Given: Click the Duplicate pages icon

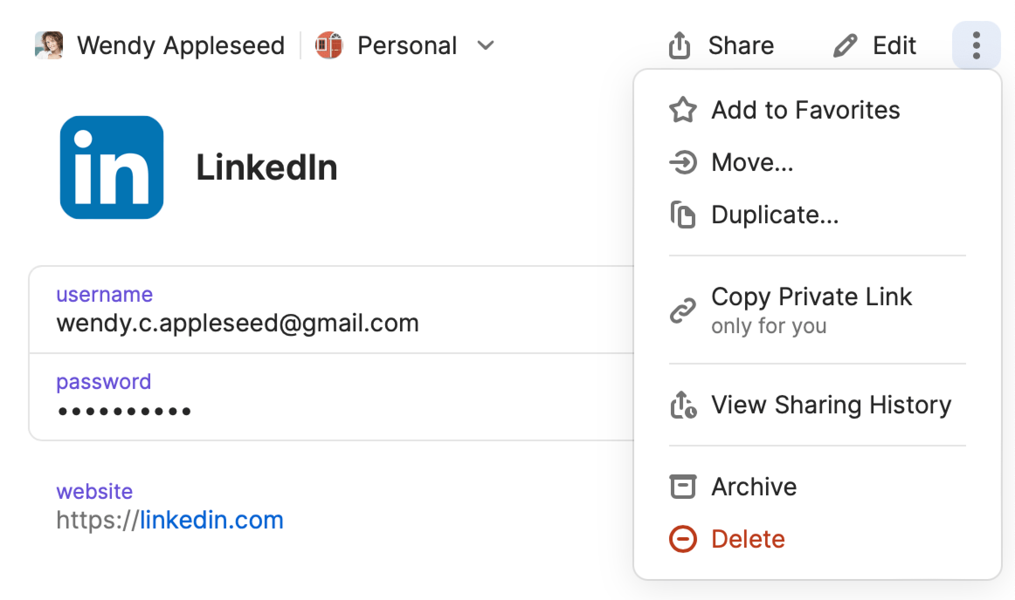Looking at the screenshot, I should pos(683,215).
